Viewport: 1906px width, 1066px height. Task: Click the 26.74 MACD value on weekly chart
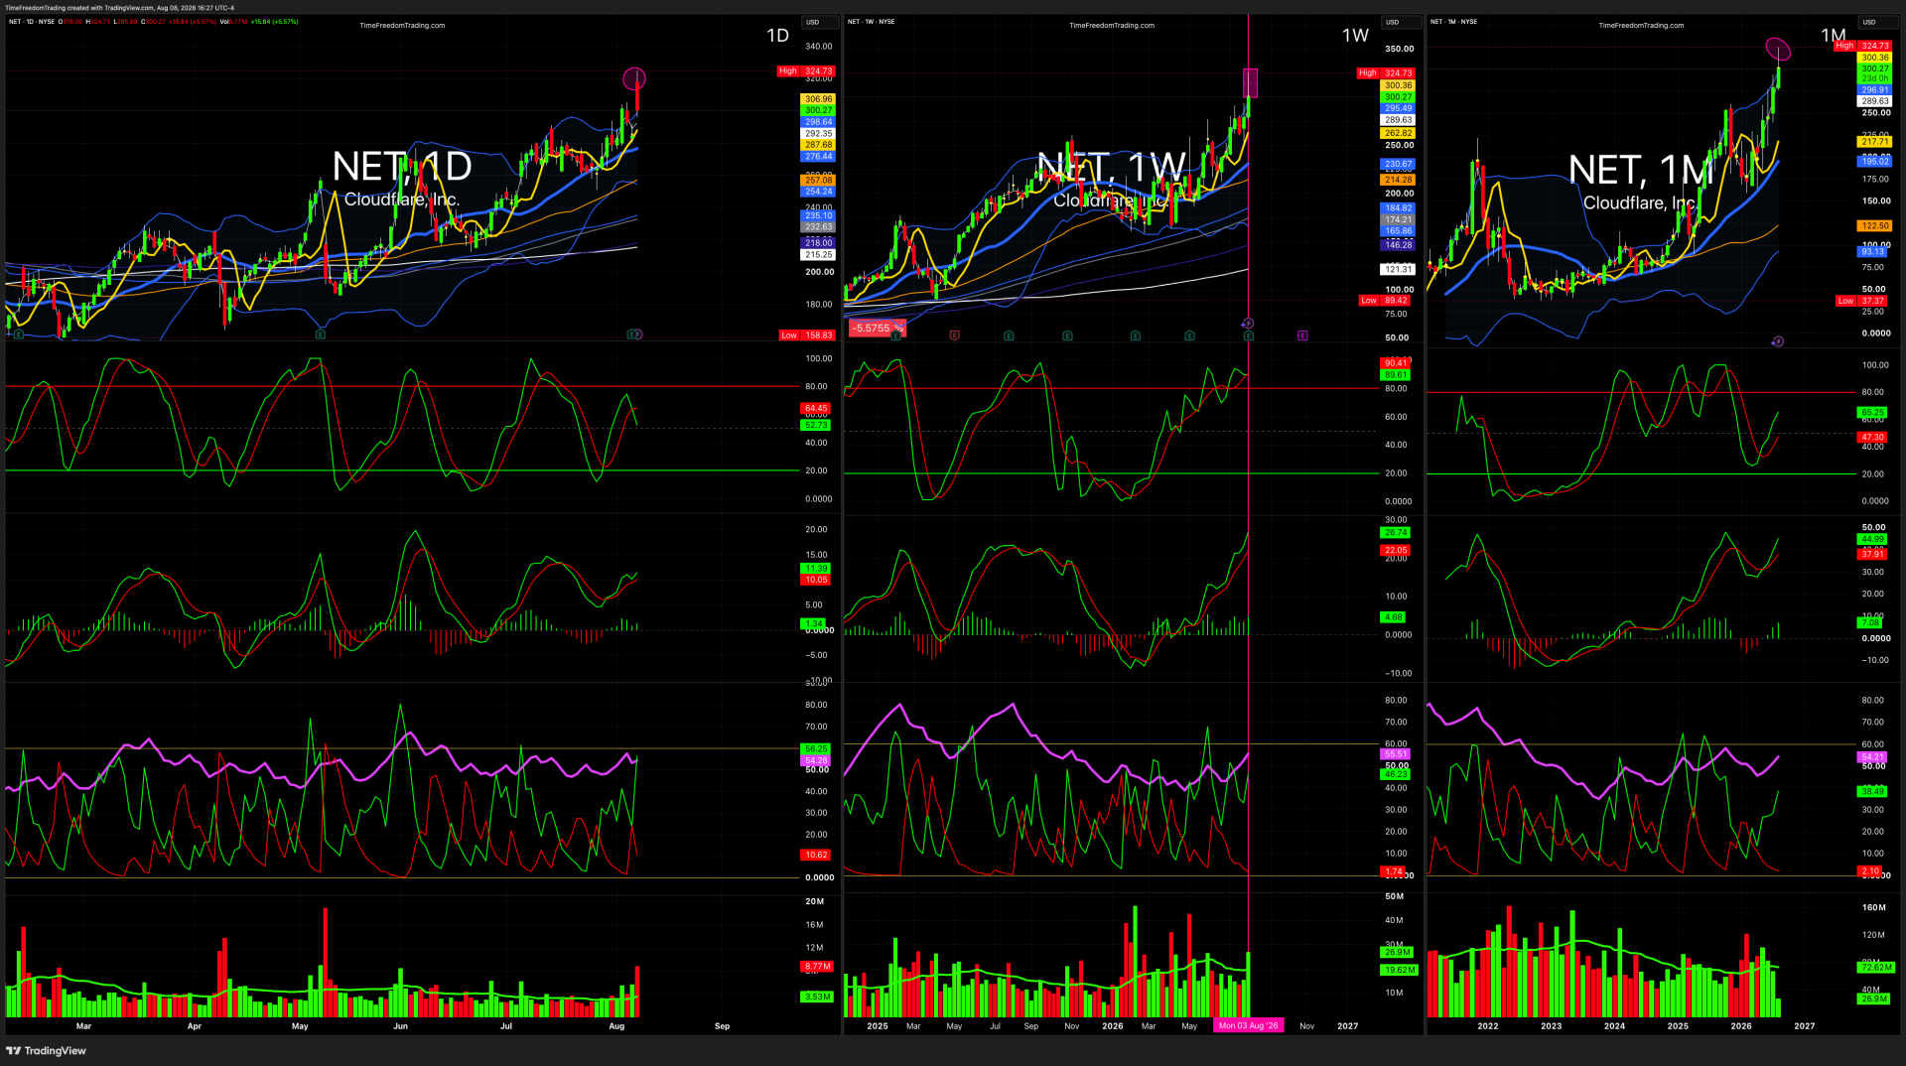(x=1395, y=533)
